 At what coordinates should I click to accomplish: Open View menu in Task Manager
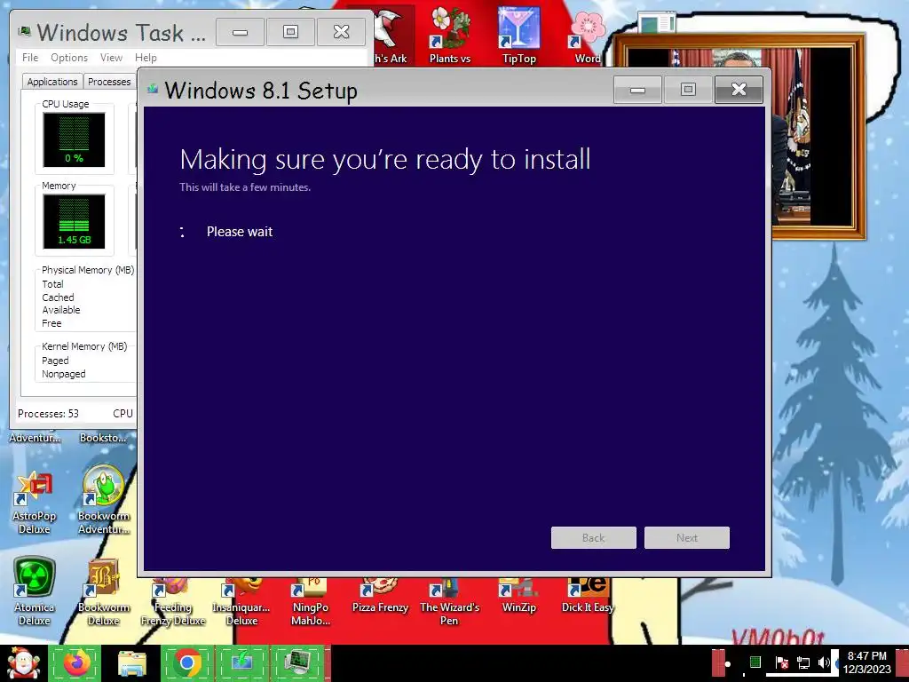click(111, 58)
